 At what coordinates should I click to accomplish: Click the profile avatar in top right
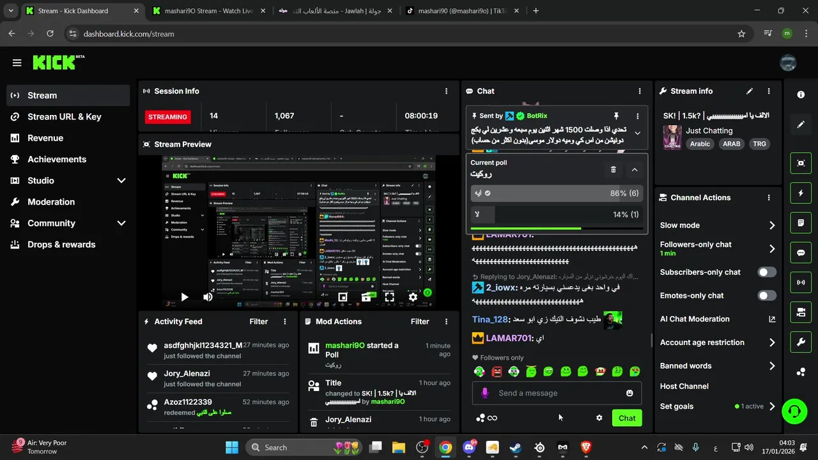pos(788,63)
